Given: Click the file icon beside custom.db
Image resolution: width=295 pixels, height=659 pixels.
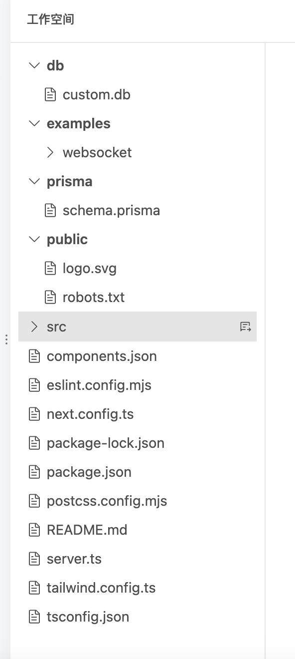Looking at the screenshot, I should coord(50,94).
